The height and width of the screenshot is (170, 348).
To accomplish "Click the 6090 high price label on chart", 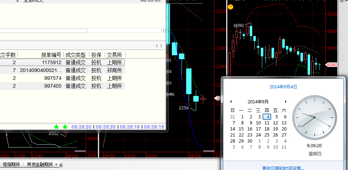I will (239, 25).
